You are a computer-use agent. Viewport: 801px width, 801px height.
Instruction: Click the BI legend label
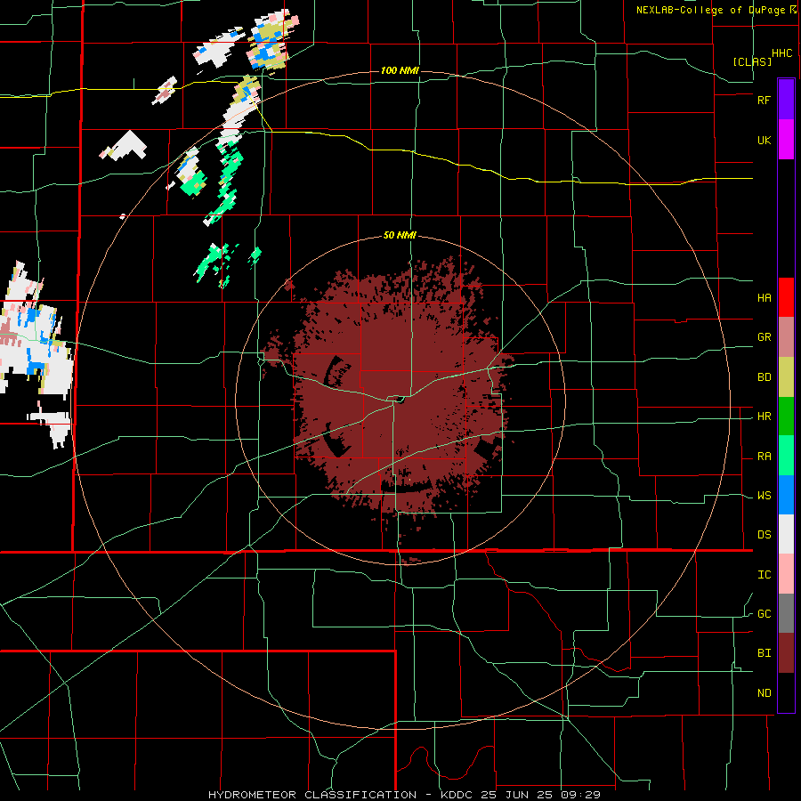coord(764,653)
